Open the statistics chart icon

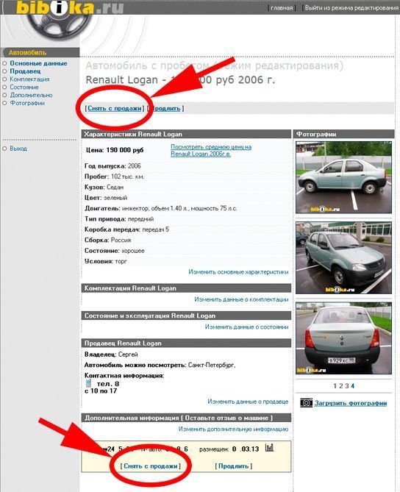269,448
